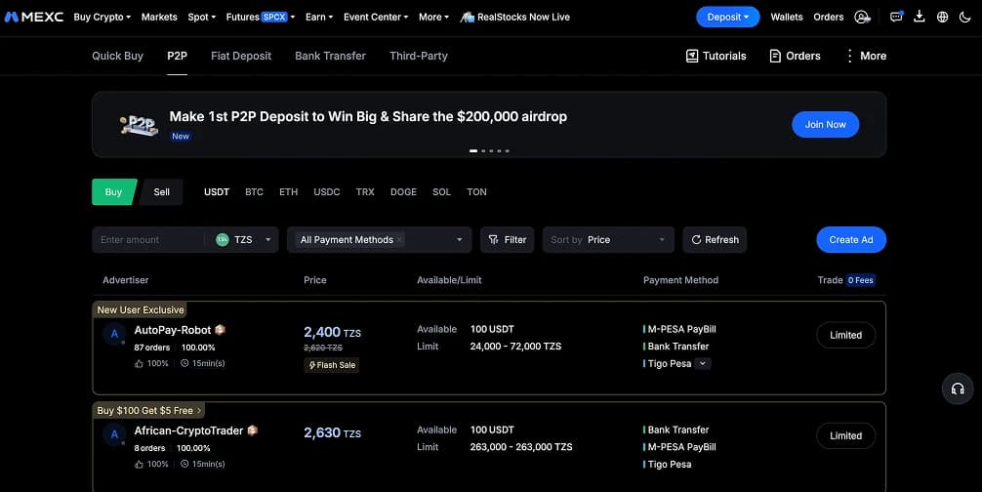982x492 pixels.
Task: Click AutoPay-Robot avatar icon
Action: (x=114, y=334)
